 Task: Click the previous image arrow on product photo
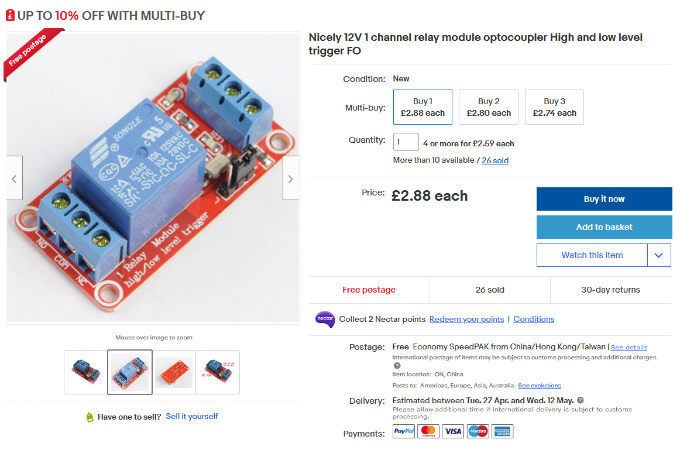14,178
